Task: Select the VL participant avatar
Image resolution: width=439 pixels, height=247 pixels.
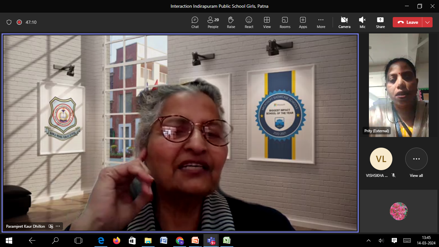Action: pos(381,159)
